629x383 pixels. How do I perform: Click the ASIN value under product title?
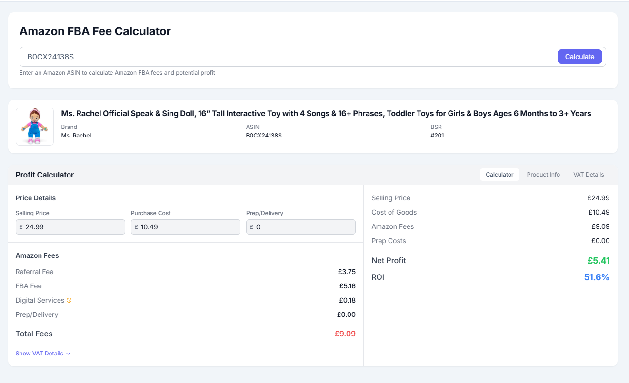264,136
